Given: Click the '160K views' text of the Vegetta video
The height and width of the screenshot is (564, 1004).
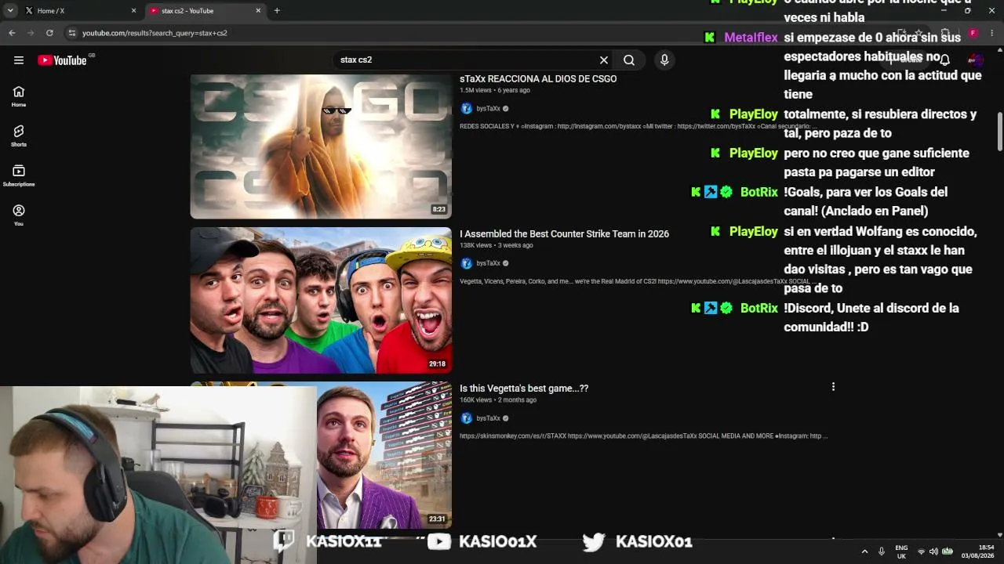Looking at the screenshot, I should coord(475,400).
